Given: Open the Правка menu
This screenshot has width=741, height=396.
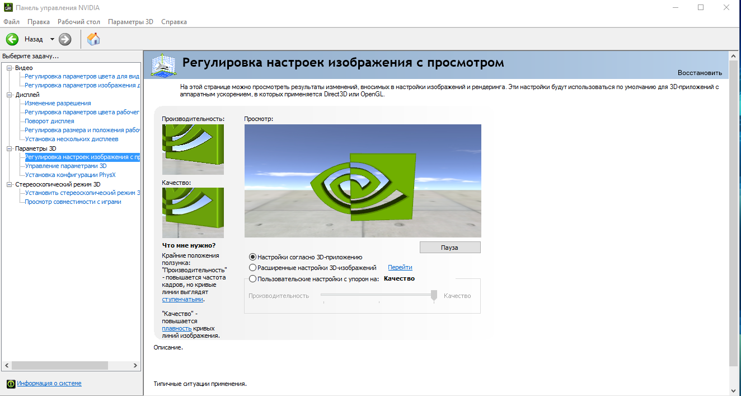Looking at the screenshot, I should point(39,22).
